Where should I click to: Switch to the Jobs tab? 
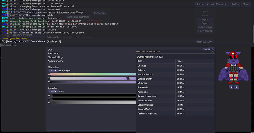click(63, 37)
